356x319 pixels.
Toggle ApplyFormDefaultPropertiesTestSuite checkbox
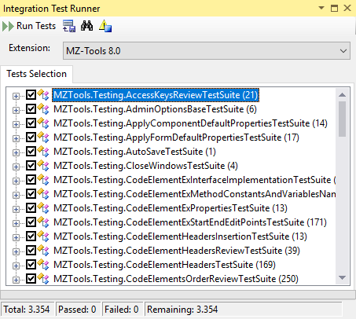(x=31, y=137)
